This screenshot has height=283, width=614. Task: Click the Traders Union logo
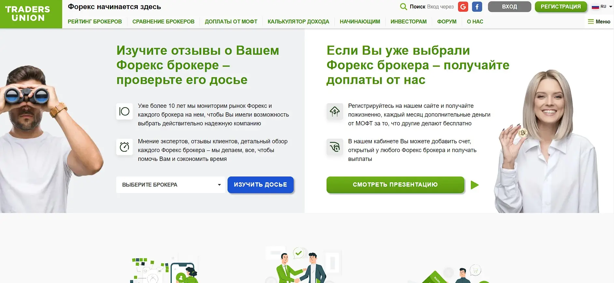point(31,14)
